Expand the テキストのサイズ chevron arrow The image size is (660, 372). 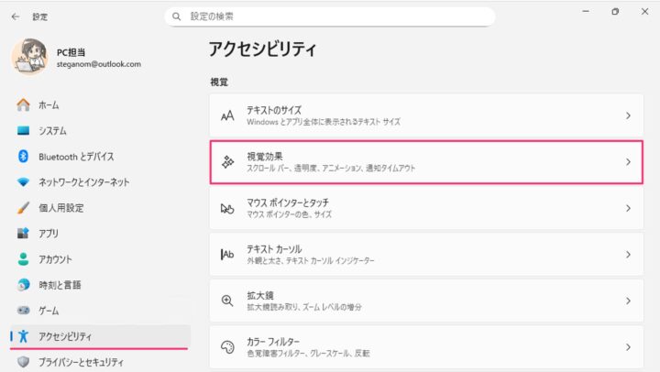pyautogui.click(x=628, y=115)
